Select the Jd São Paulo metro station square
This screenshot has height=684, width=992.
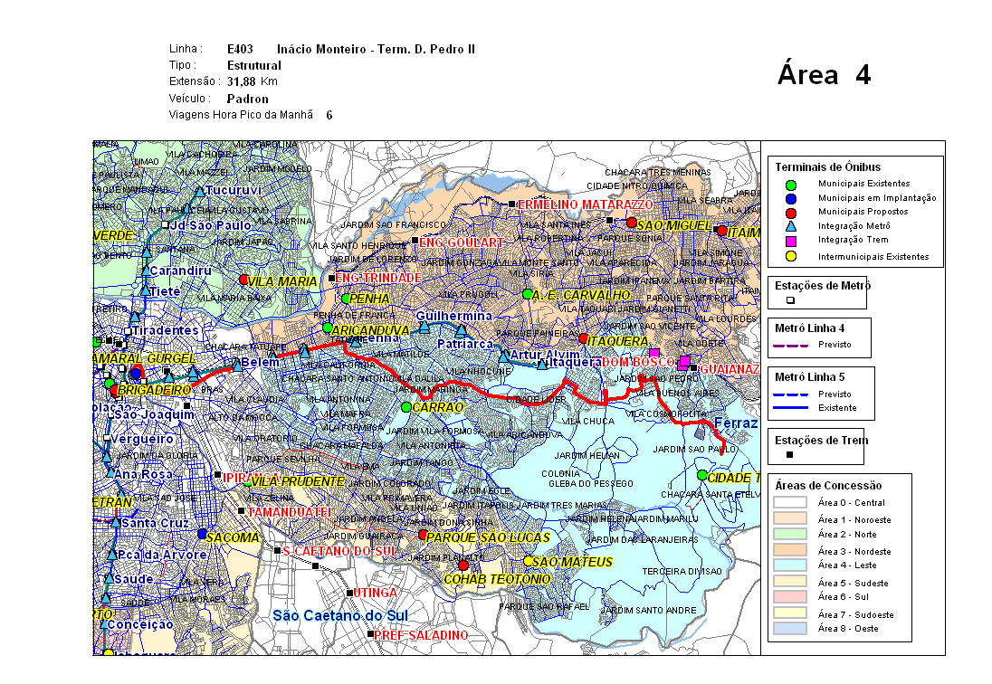(x=165, y=224)
